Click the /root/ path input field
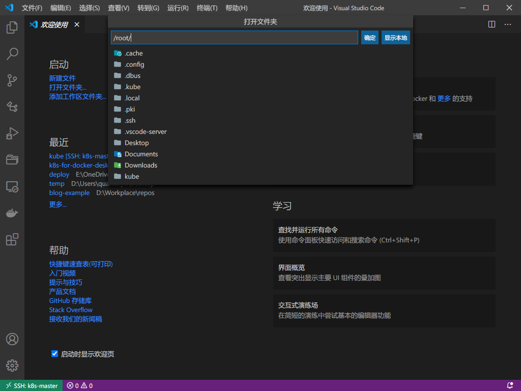This screenshot has height=391, width=521. coord(235,38)
